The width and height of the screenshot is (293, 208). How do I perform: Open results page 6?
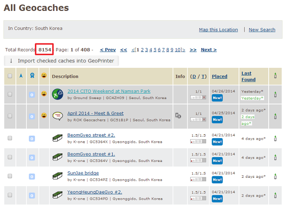click(159, 50)
